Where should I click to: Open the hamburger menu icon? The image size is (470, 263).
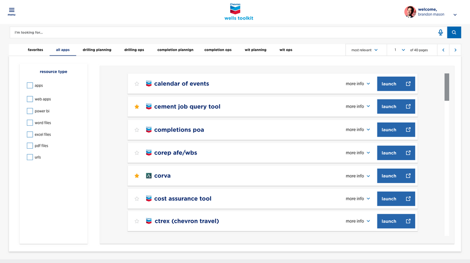click(12, 11)
